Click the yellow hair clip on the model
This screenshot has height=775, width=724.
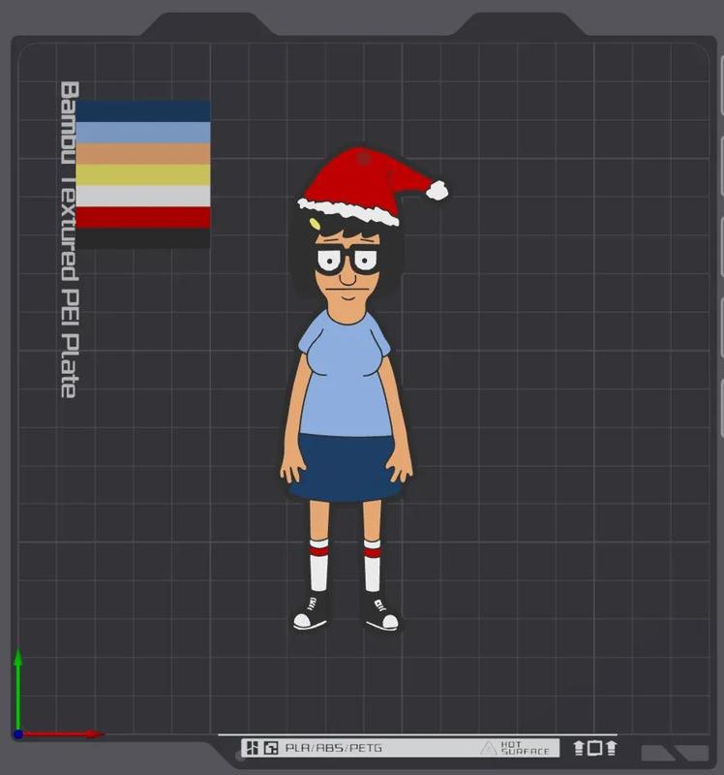click(x=315, y=225)
